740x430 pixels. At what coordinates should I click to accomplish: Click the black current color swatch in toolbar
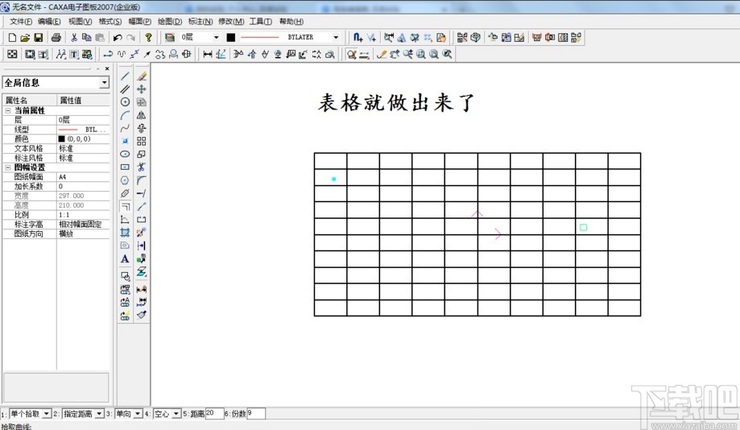point(231,37)
